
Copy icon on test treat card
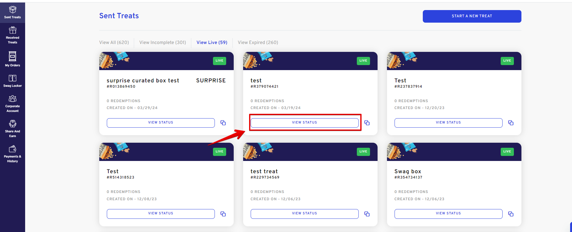coord(367,214)
